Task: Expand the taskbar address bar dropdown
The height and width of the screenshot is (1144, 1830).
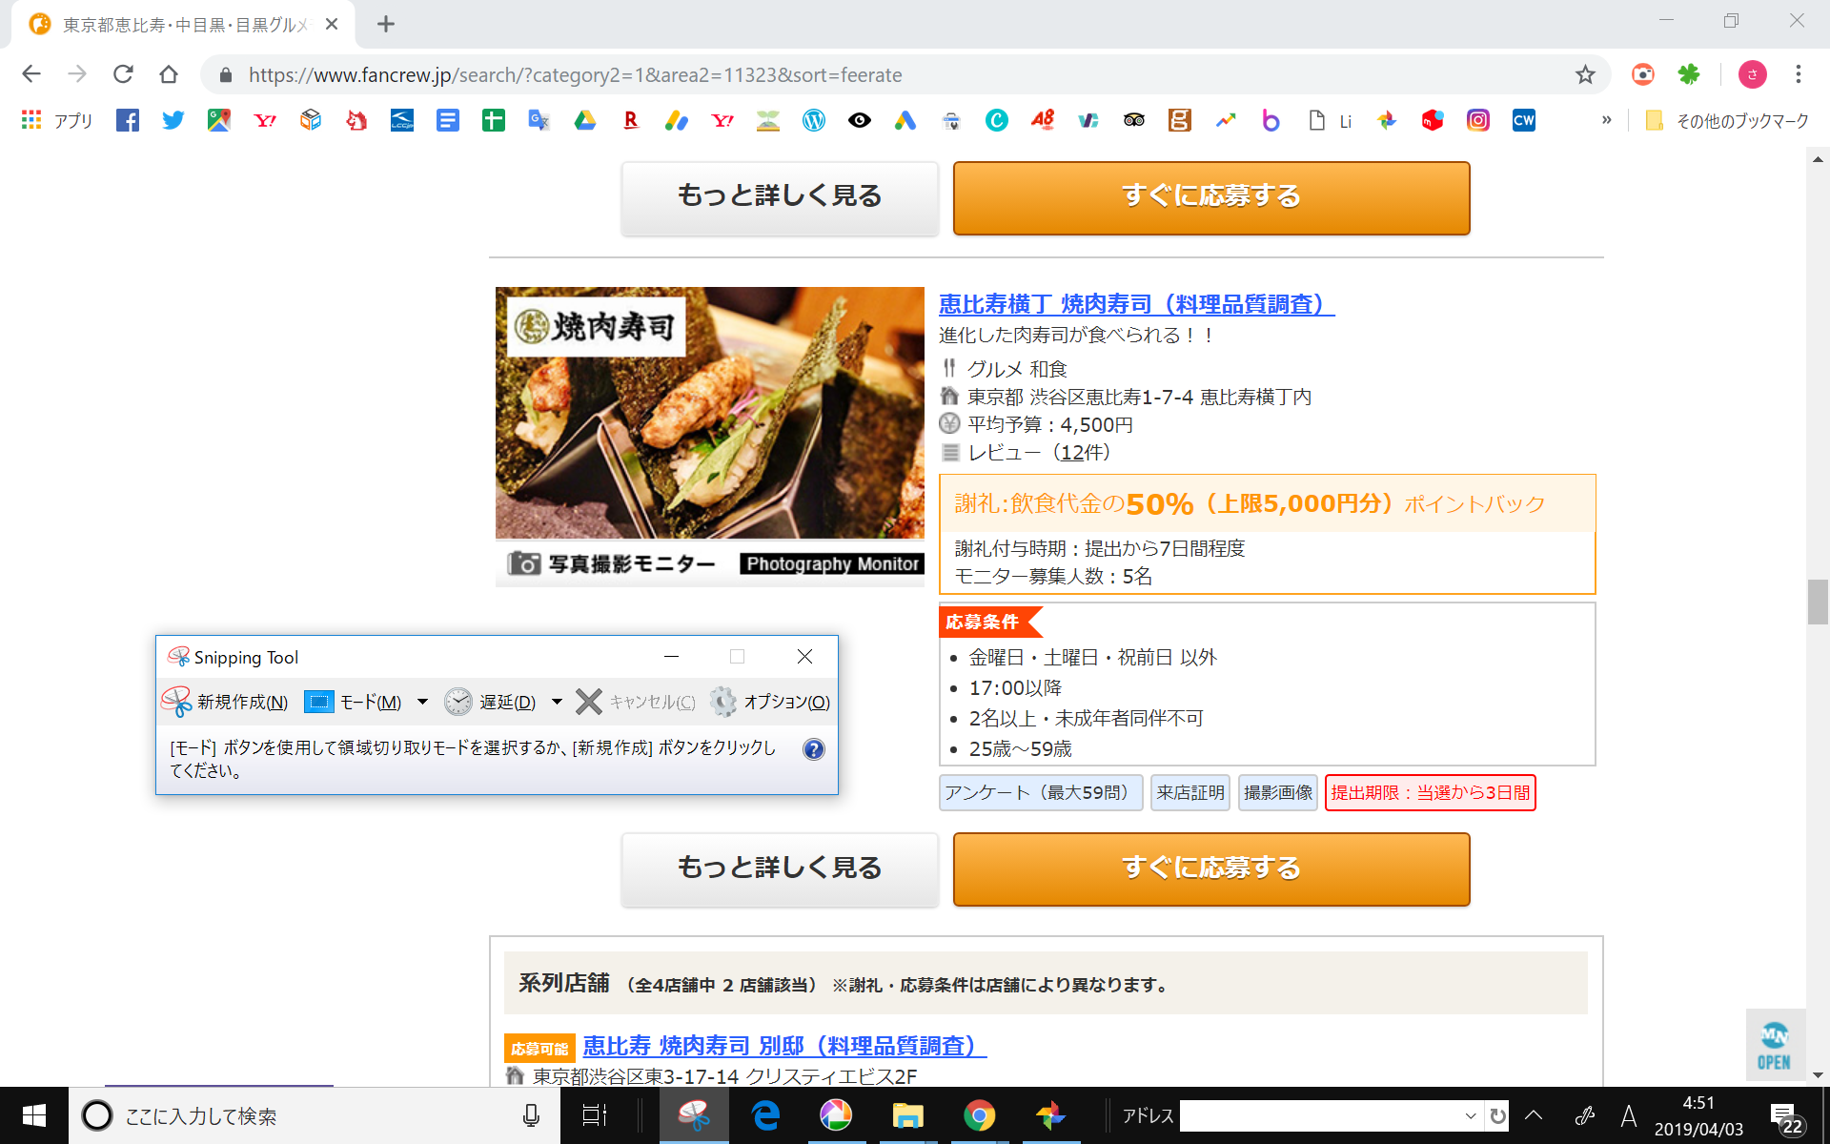Action: tap(1471, 1115)
